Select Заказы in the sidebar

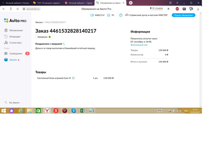click(13, 60)
